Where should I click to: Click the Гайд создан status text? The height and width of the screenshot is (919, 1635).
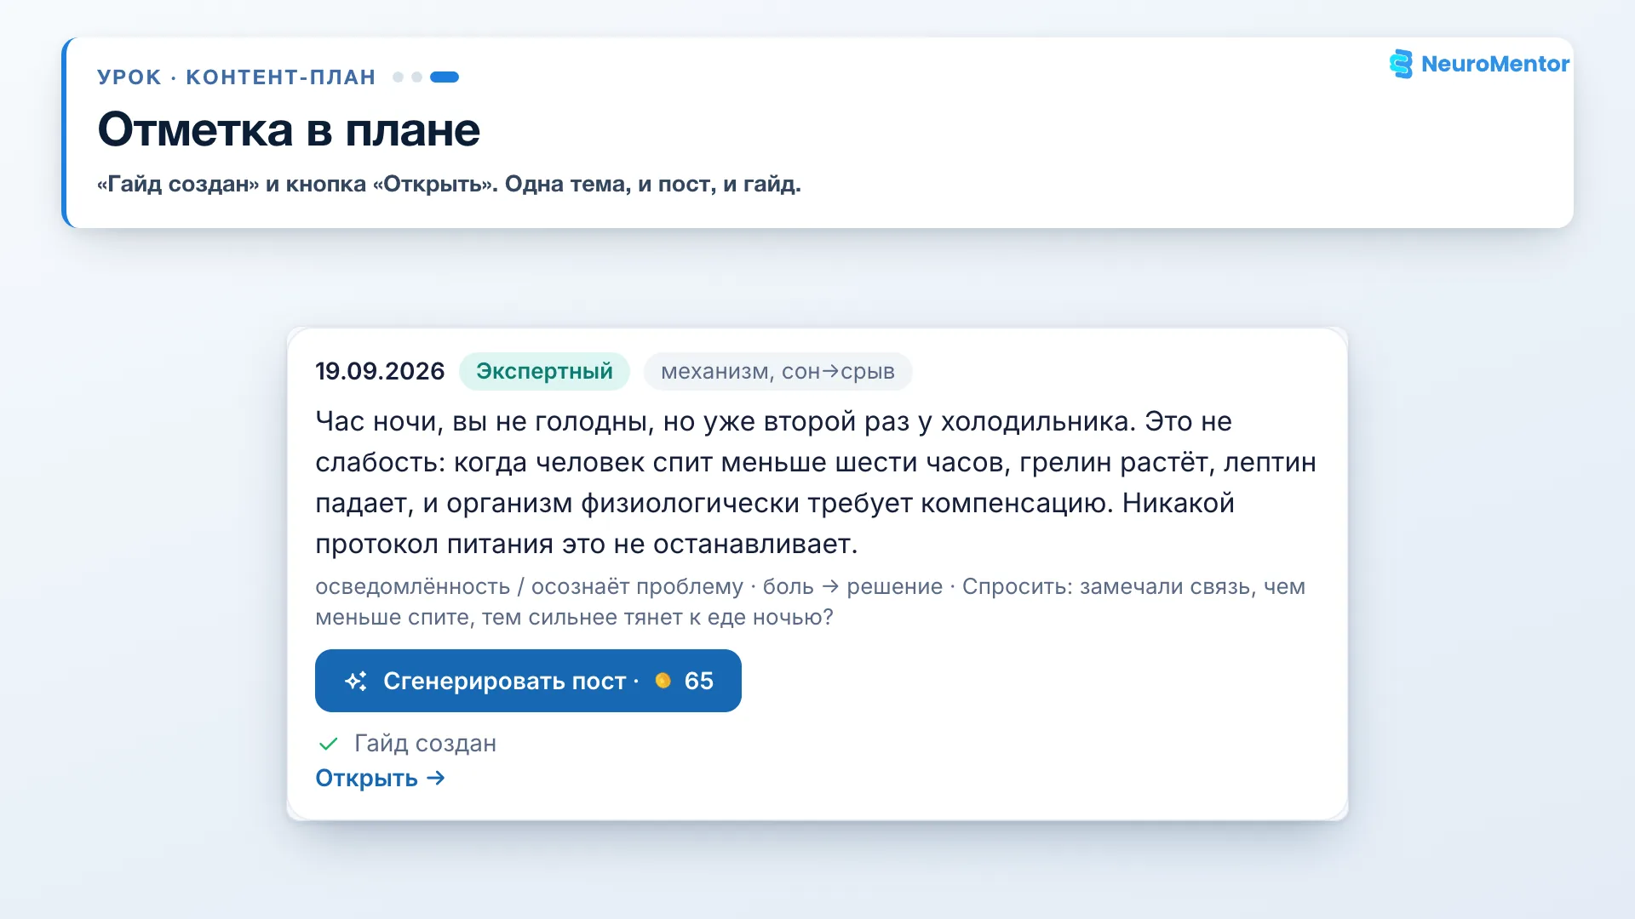425,744
